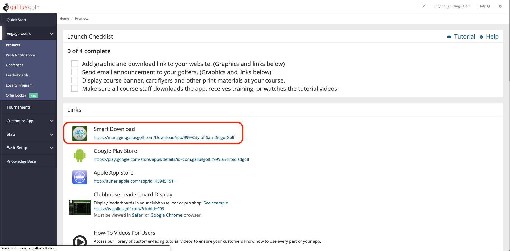Screen dimensions: 510x251
Task: Click the 'Promote' breadcrumb text
Action: tap(81, 19)
